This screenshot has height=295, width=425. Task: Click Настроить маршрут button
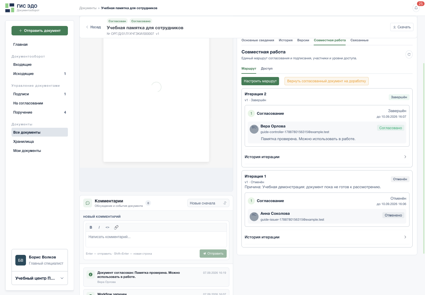coord(260,81)
